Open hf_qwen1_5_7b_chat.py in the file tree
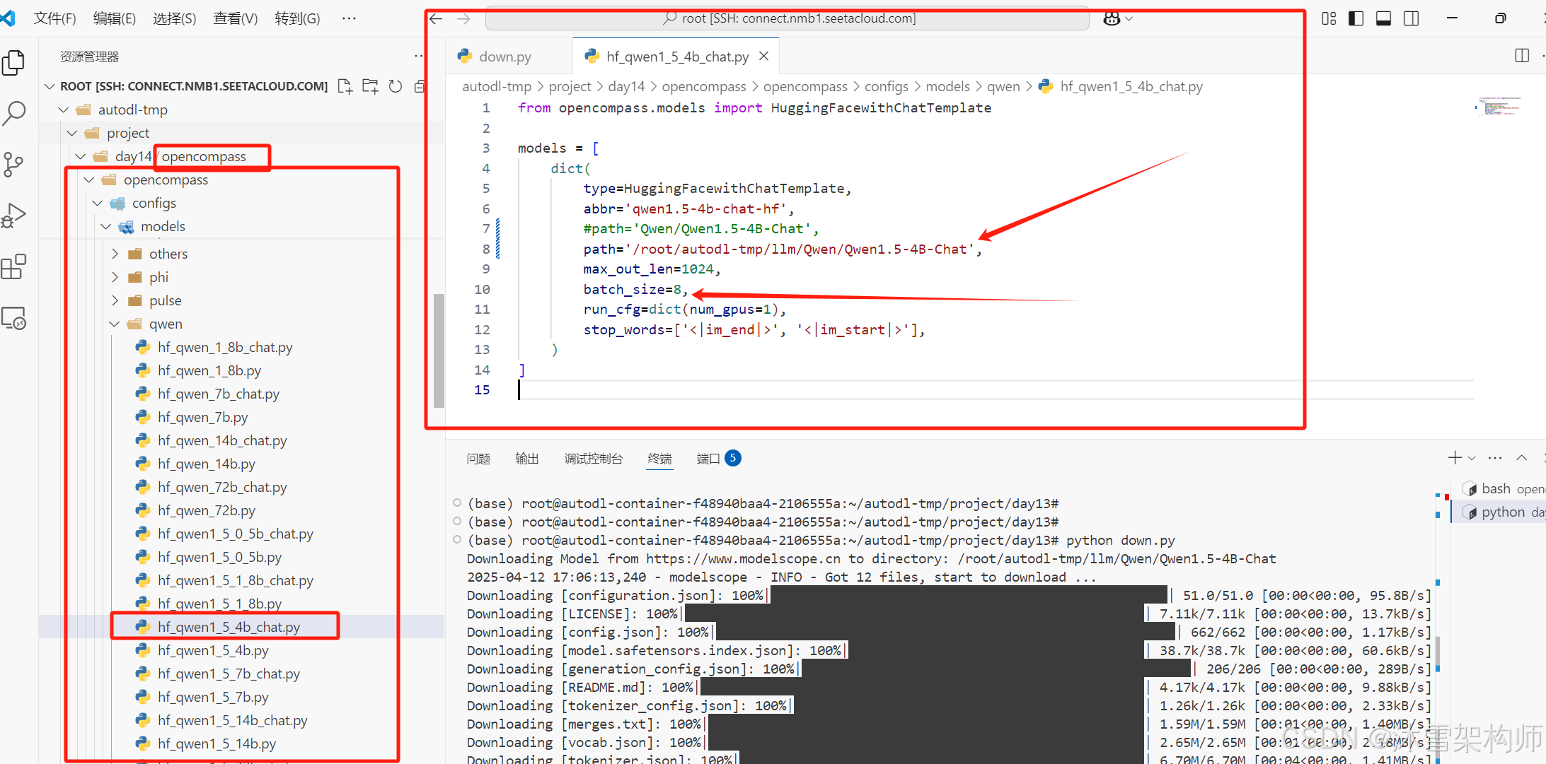1546x764 pixels. coord(229,674)
